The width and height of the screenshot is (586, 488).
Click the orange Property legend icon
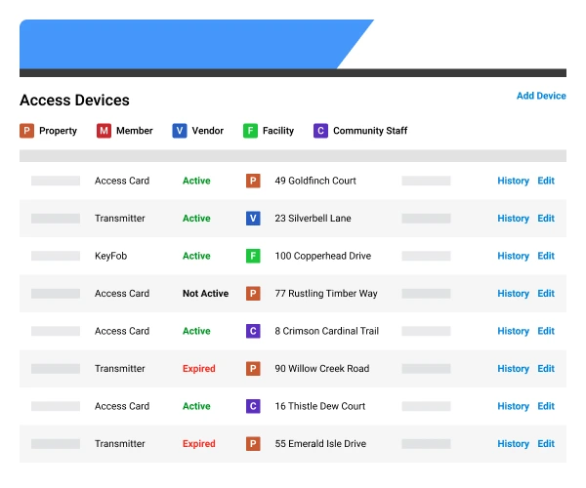pos(27,131)
